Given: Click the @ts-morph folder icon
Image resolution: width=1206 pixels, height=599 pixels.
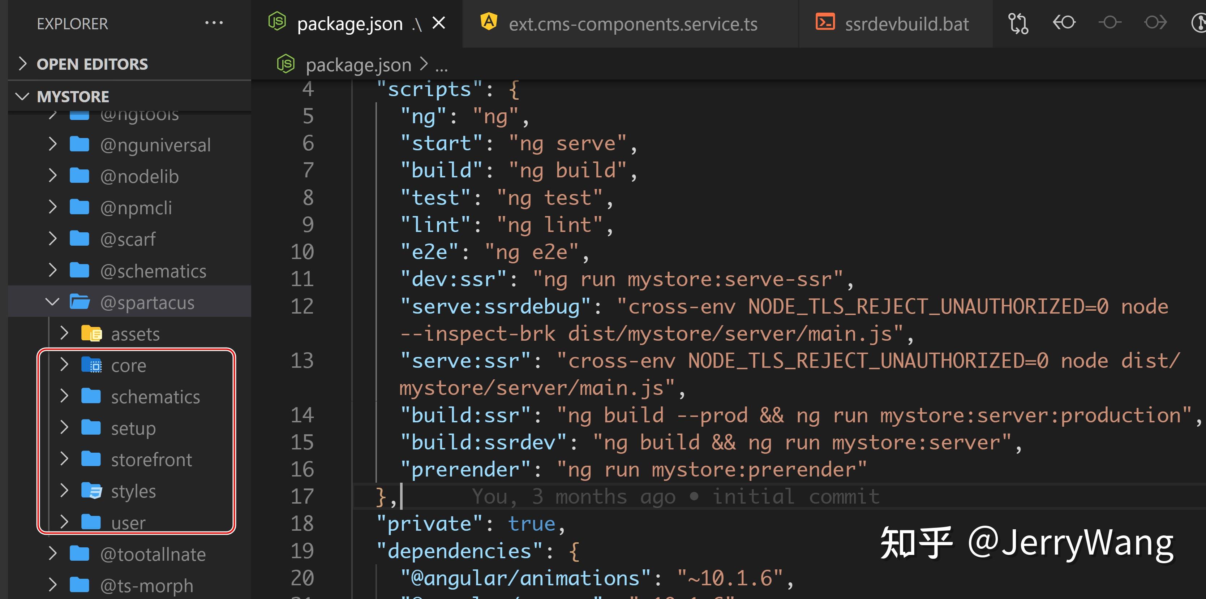Looking at the screenshot, I should [x=80, y=585].
